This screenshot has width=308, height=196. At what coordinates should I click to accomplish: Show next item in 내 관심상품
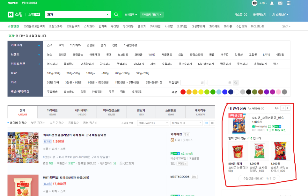(x=288, y=108)
